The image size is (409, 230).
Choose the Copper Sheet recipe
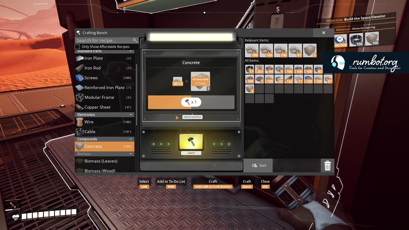(104, 107)
